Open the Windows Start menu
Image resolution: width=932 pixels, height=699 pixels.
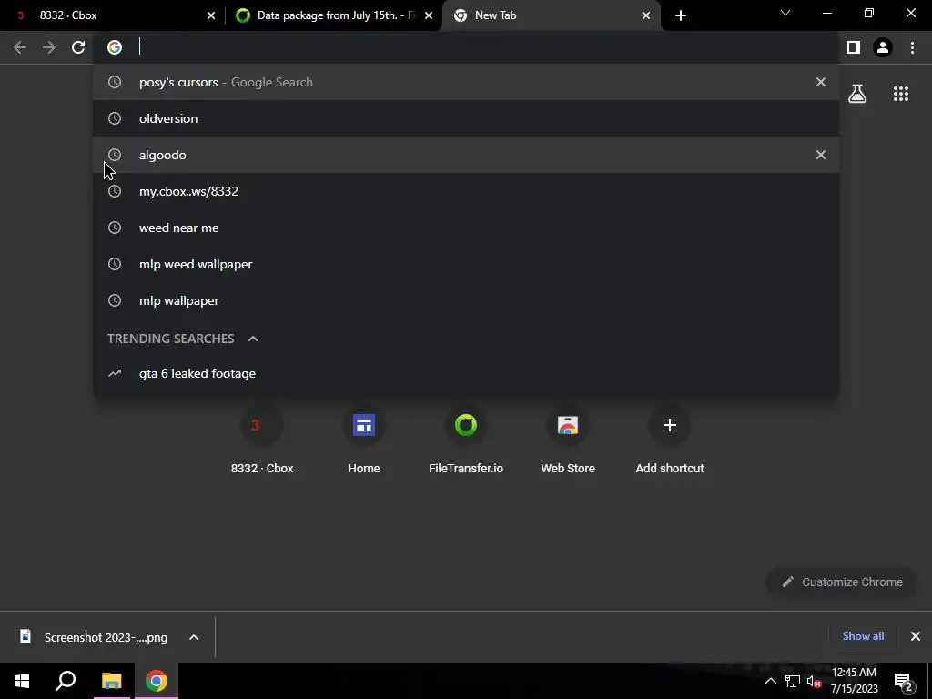(22, 681)
